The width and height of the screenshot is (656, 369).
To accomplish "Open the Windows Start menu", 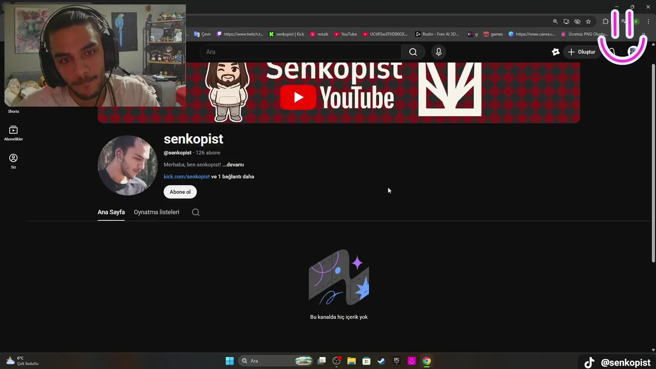I will (230, 361).
